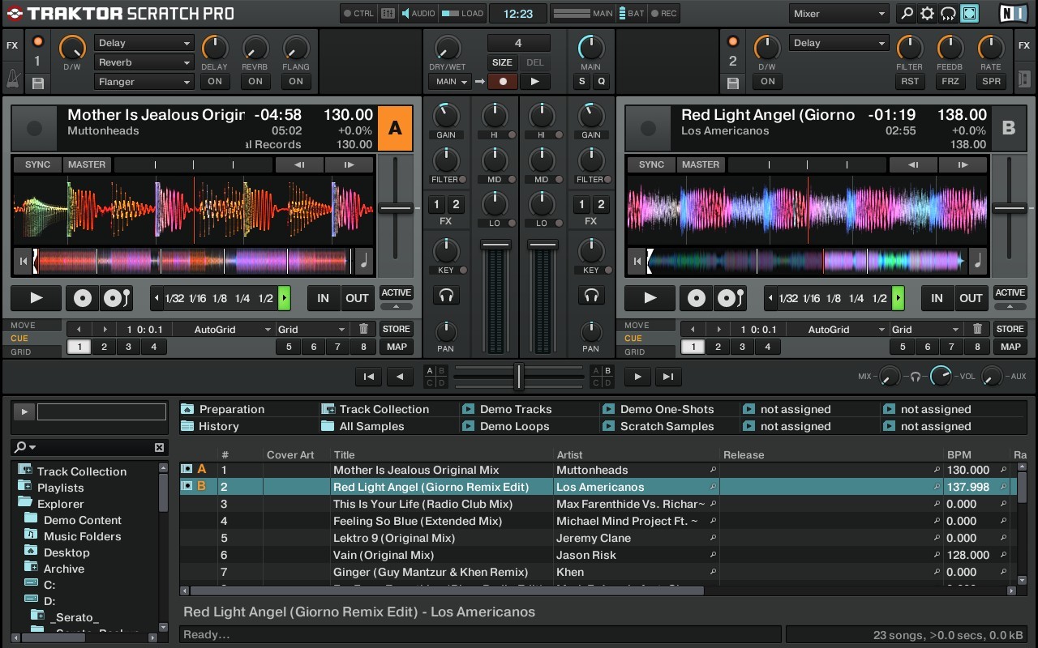Play Deck A
Image resolution: width=1038 pixels, height=648 pixels.
36,298
